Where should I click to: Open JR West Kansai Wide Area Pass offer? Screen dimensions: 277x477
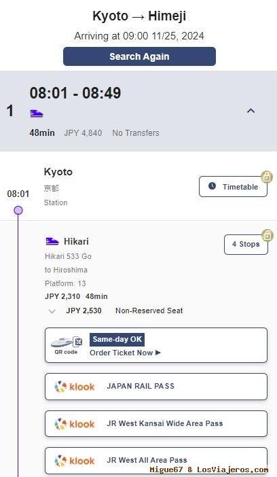(156, 424)
